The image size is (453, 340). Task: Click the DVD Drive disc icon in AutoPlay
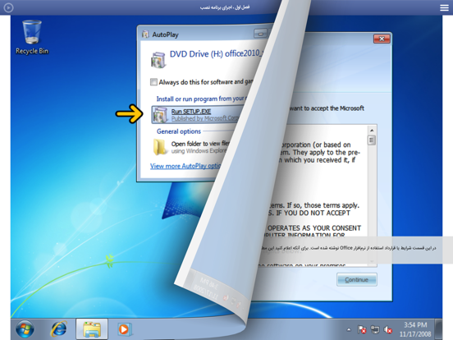158,60
